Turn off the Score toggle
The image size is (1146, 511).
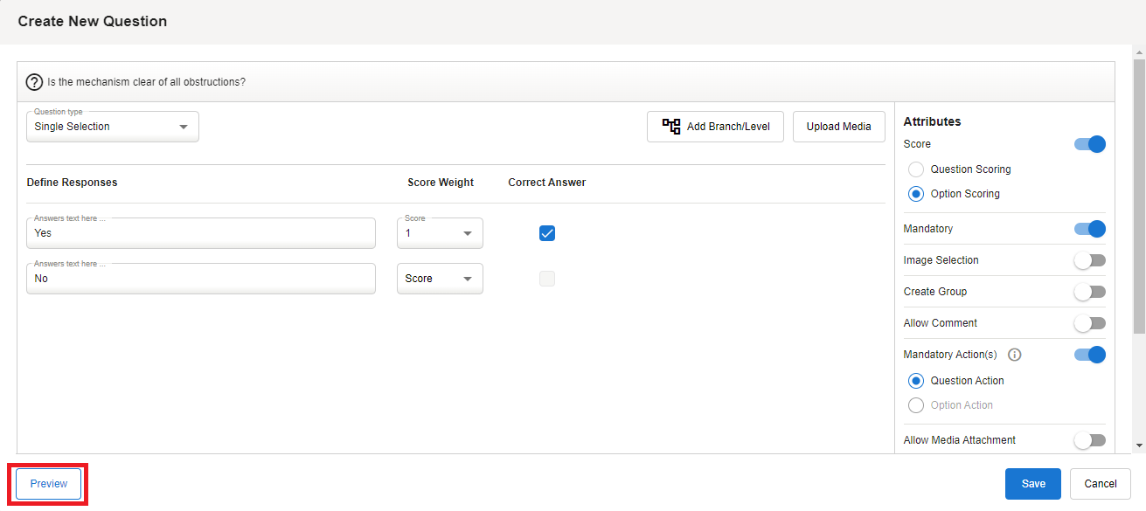click(x=1089, y=144)
